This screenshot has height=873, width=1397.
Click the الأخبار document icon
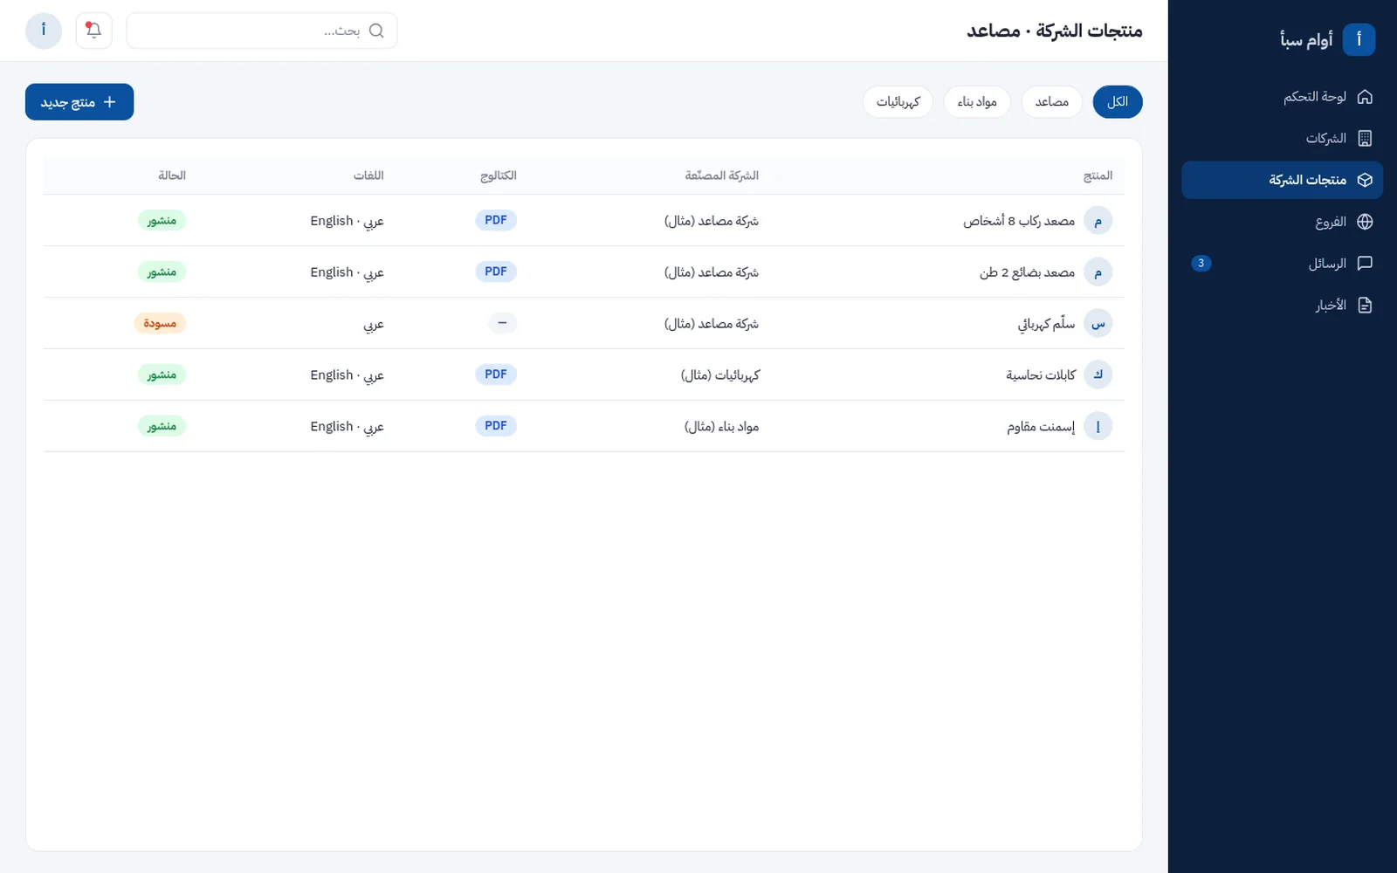tap(1365, 305)
